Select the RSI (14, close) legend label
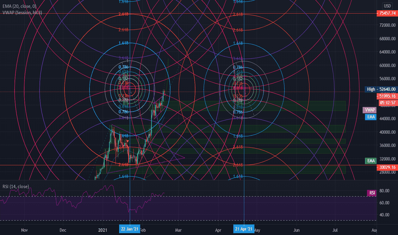398x235 pixels. pyautogui.click(x=16, y=186)
